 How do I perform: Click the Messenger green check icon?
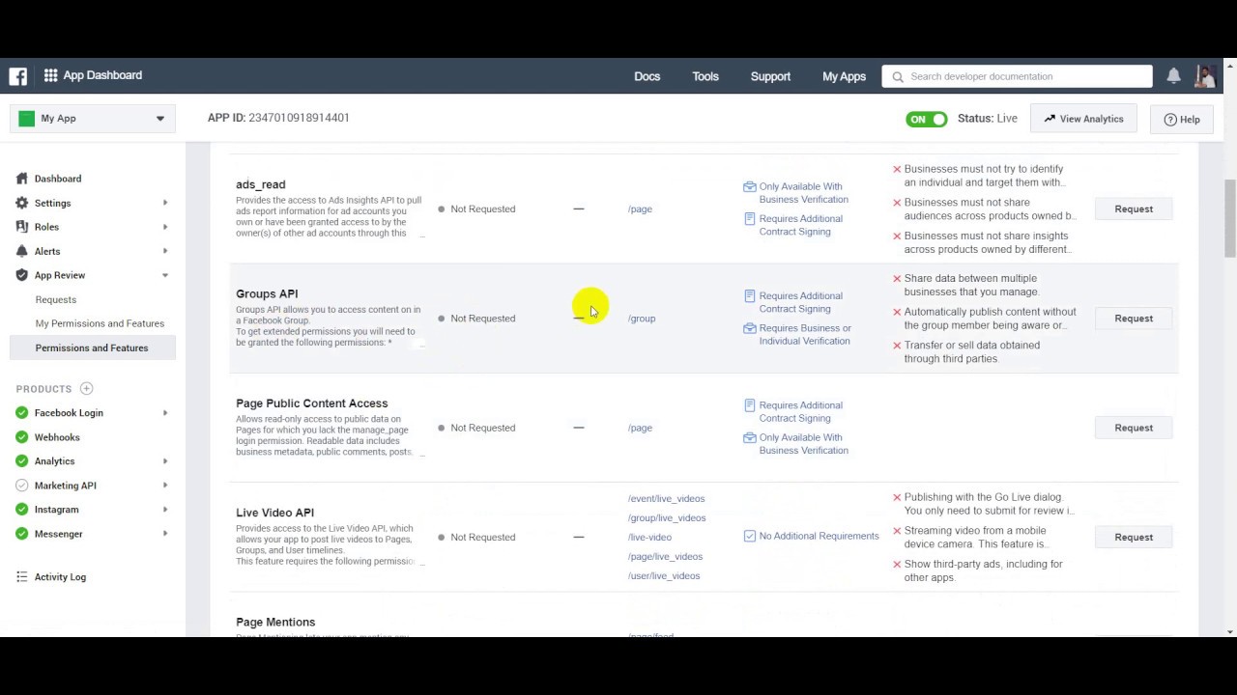click(x=22, y=534)
